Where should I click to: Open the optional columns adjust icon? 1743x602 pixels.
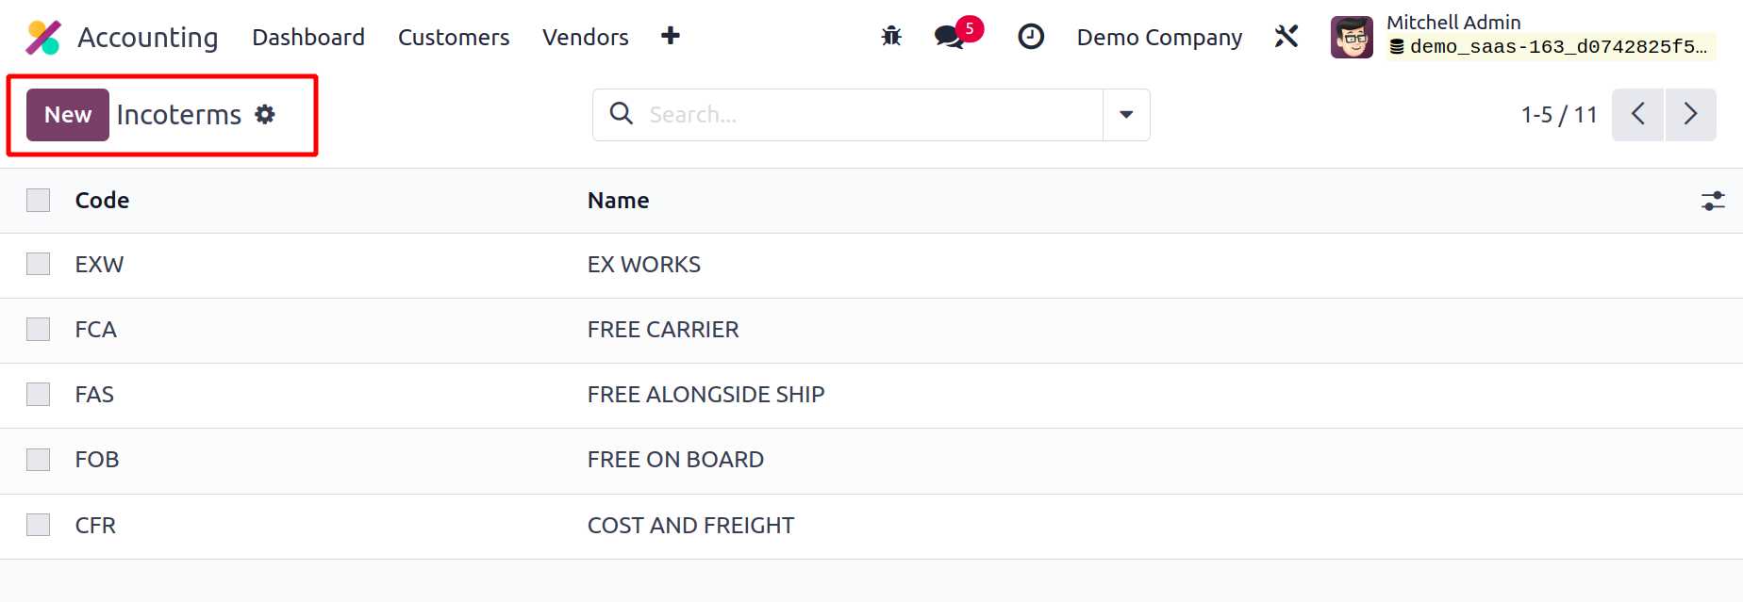pos(1713,201)
